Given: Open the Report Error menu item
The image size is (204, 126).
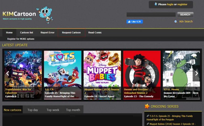Looking at the screenshot, I should tap(48, 32).
